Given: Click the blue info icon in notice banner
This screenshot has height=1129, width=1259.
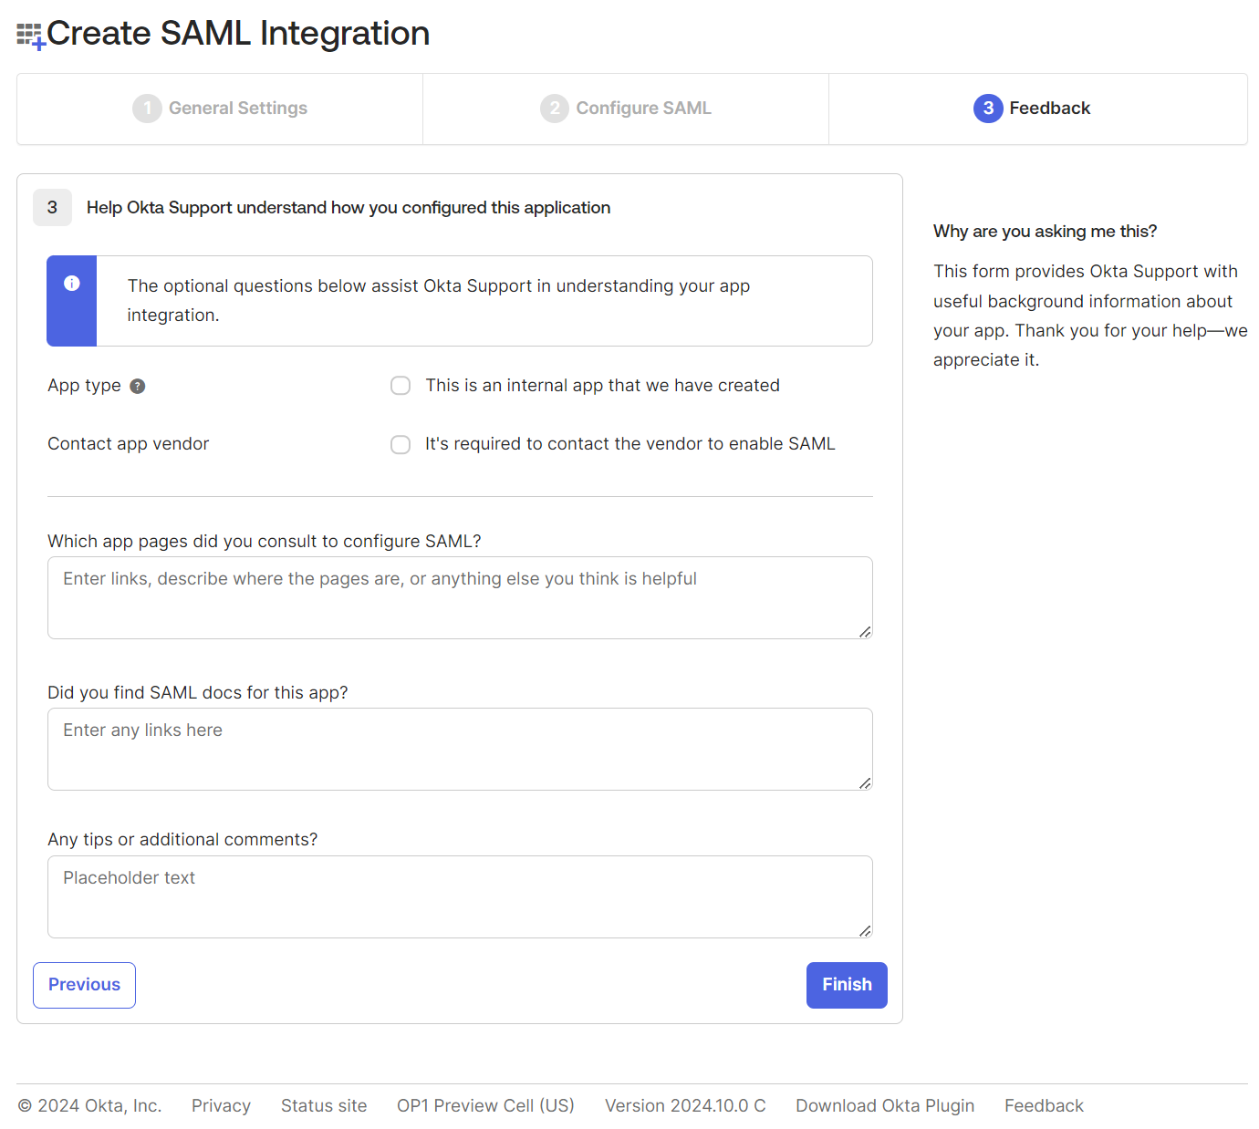Looking at the screenshot, I should click(72, 284).
